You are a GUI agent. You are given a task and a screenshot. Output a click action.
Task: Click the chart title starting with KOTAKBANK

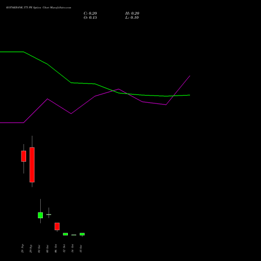(x=39, y=8)
